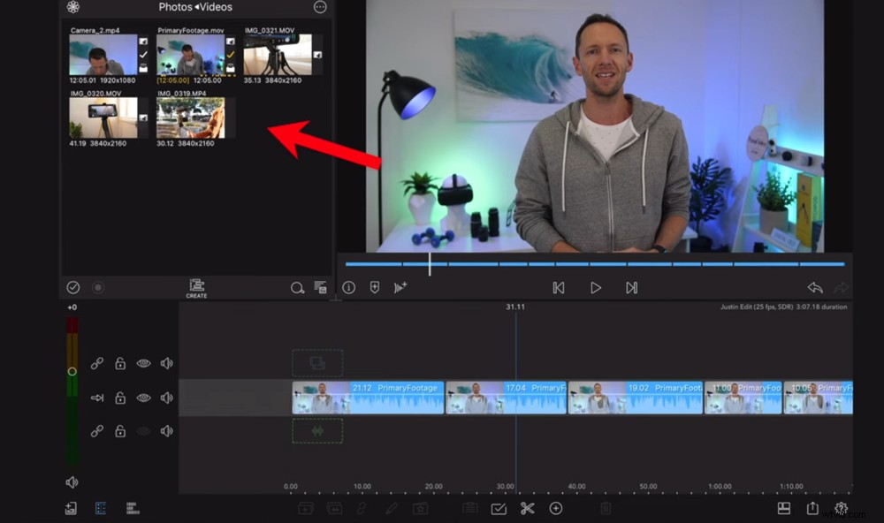Play the video preview
The image size is (884, 523).
[596, 287]
